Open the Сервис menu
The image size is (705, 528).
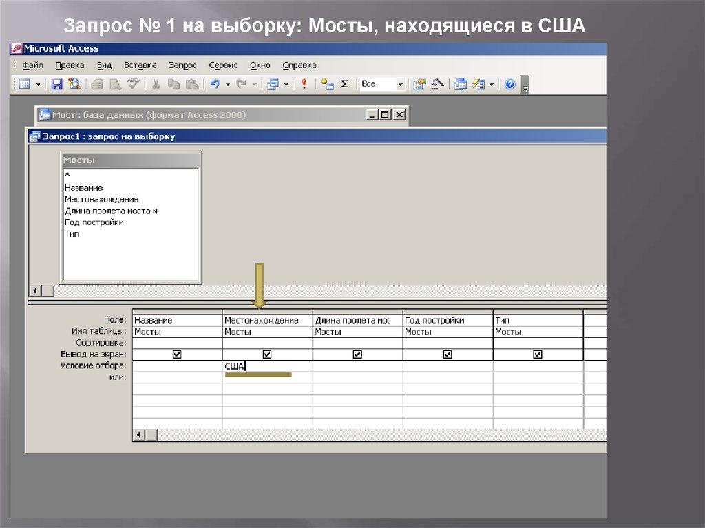click(222, 65)
